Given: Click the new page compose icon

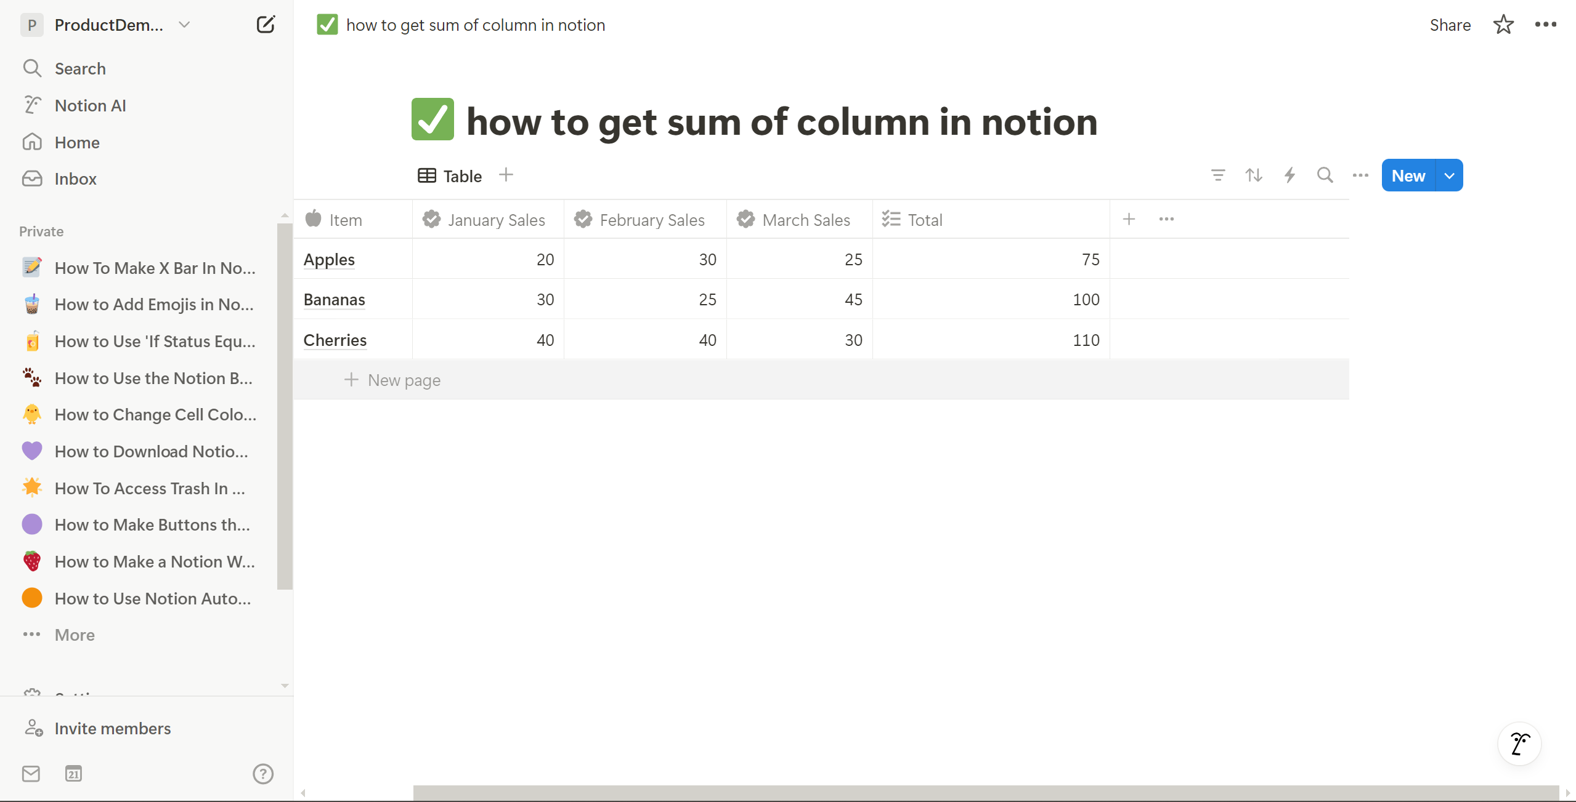Looking at the screenshot, I should (x=265, y=25).
